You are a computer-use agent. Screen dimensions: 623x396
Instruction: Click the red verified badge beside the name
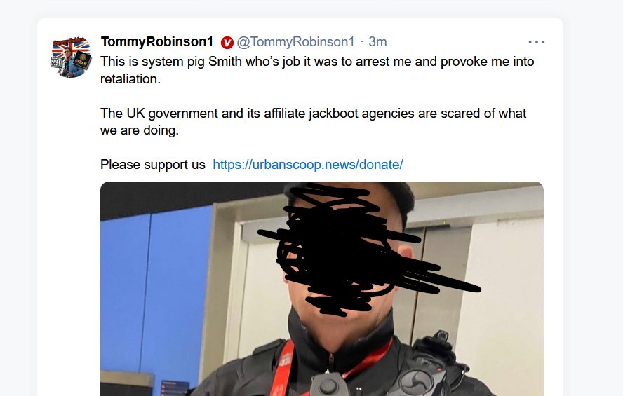[x=227, y=42]
